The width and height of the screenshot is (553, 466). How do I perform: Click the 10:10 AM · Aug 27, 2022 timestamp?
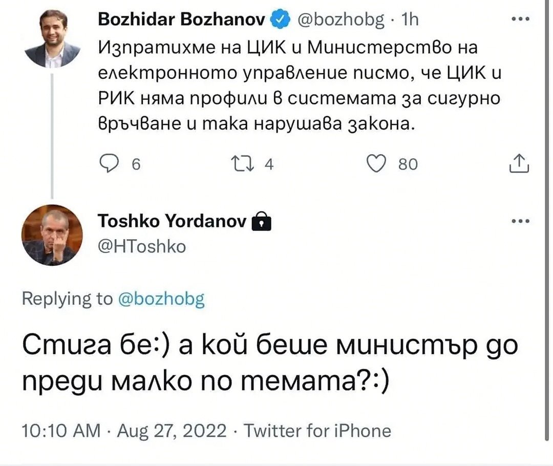tap(123, 431)
